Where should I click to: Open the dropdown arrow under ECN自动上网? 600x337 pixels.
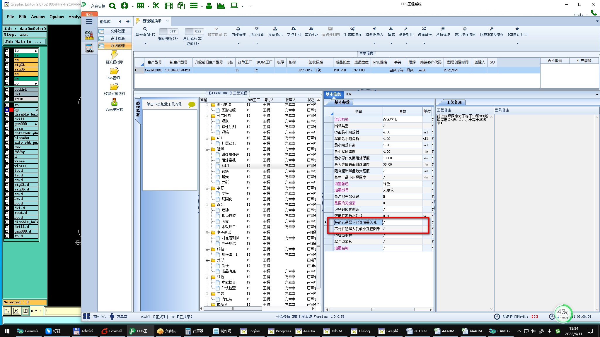point(517,43)
